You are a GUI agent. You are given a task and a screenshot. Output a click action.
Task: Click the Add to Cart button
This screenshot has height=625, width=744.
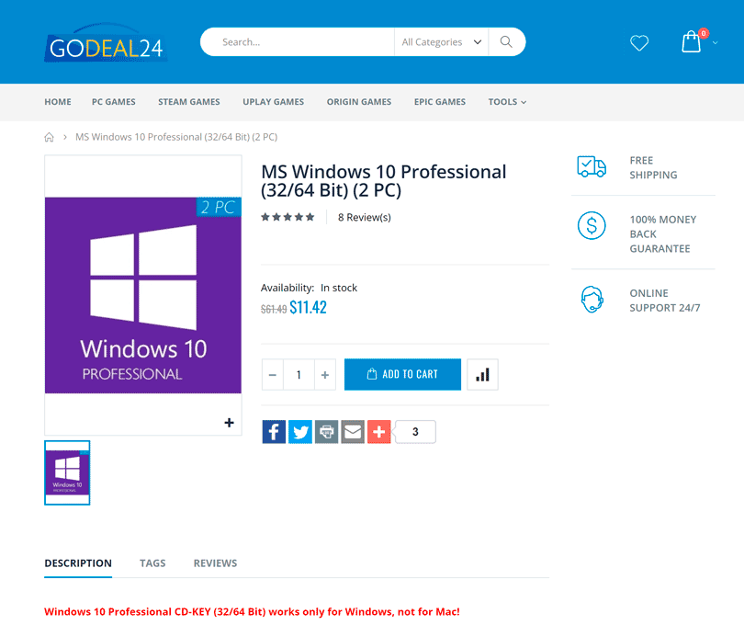point(402,375)
